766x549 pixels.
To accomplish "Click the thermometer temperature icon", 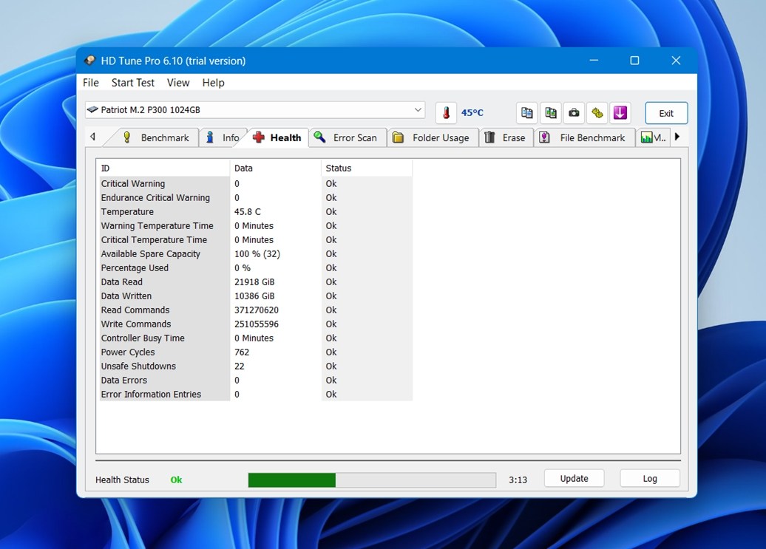I will [446, 113].
